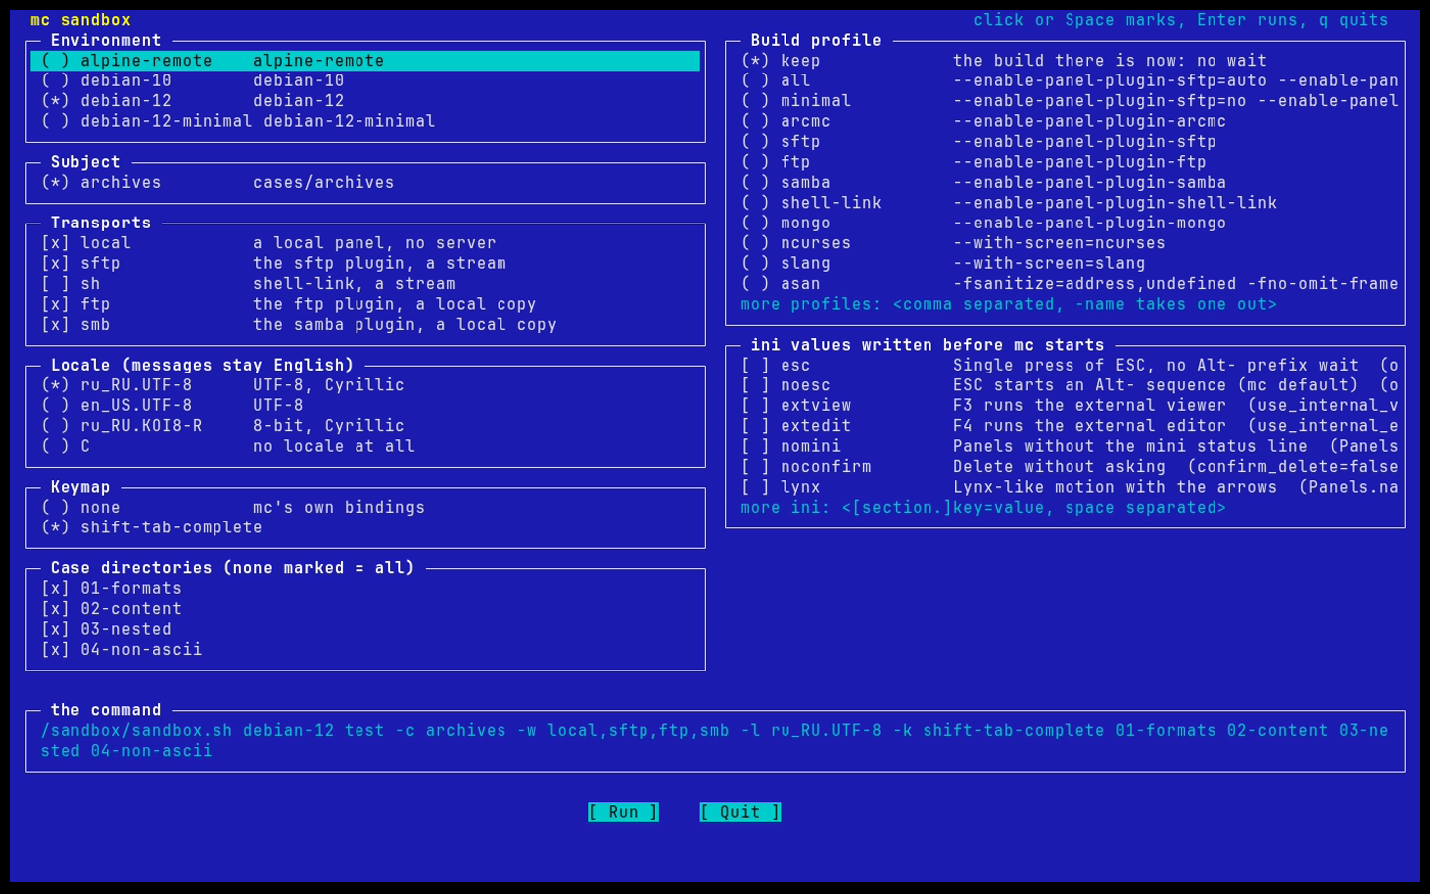Click the Quit button
Screen dimensions: 1430x894
(x=740, y=813)
